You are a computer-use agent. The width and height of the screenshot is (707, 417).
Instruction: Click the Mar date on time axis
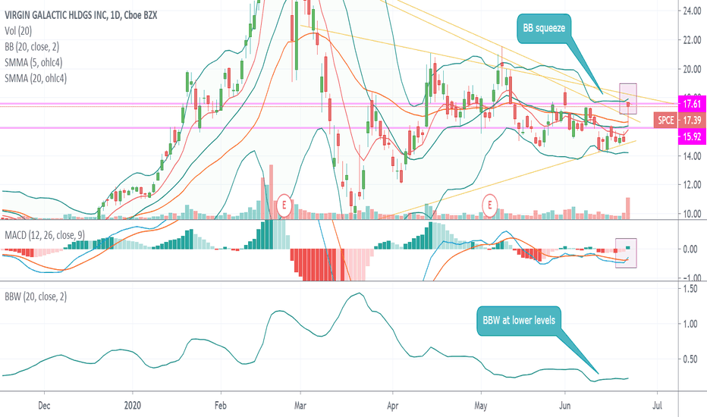tap(300, 406)
